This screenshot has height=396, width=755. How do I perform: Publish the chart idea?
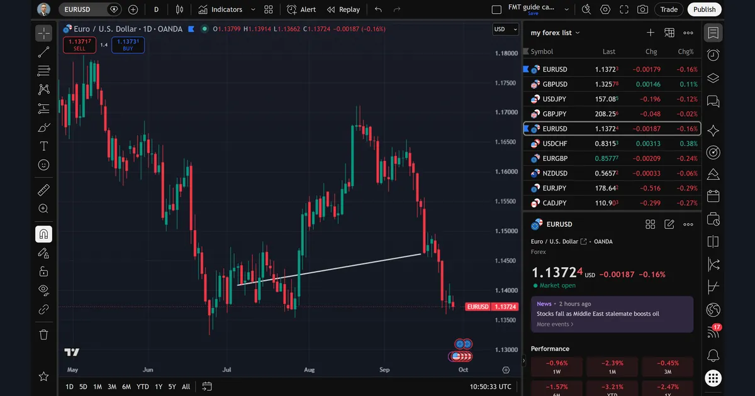pos(705,9)
